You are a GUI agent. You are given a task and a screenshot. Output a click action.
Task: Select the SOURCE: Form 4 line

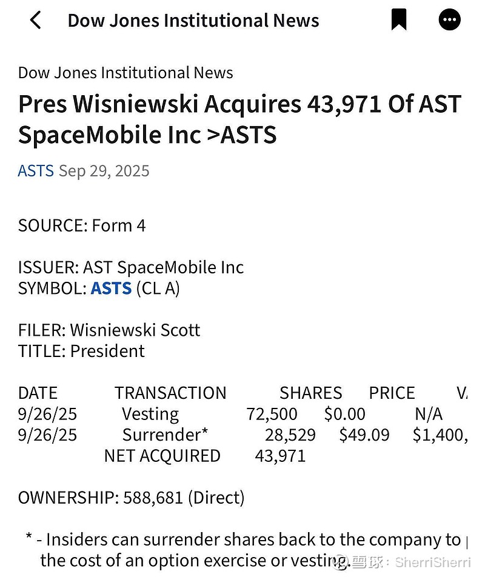[x=82, y=225]
